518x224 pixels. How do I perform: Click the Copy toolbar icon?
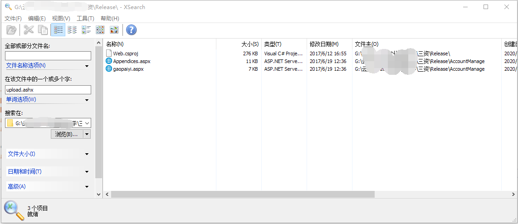pyautogui.click(x=43, y=30)
